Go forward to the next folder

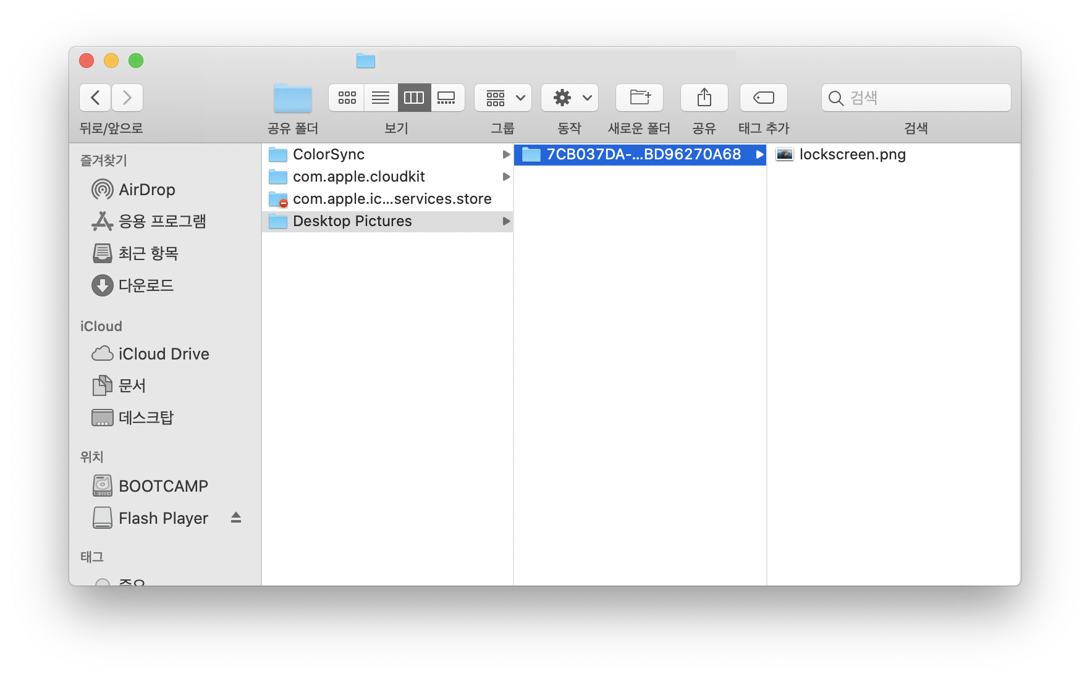click(x=127, y=98)
